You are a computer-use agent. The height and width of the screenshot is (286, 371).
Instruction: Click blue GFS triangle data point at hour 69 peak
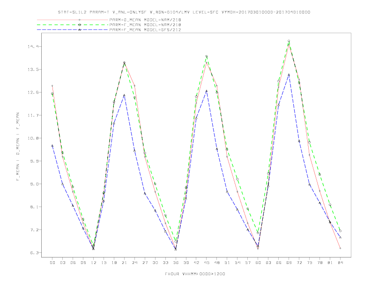pyautogui.click(x=289, y=75)
